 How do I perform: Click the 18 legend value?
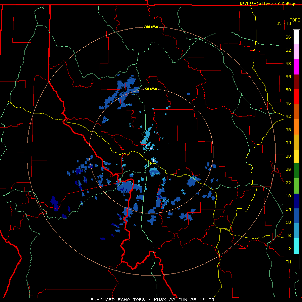(288, 196)
